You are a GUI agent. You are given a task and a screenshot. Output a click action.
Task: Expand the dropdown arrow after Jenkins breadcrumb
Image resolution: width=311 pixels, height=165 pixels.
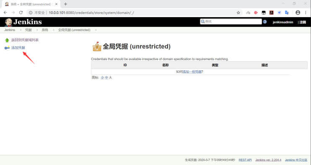click(21, 30)
